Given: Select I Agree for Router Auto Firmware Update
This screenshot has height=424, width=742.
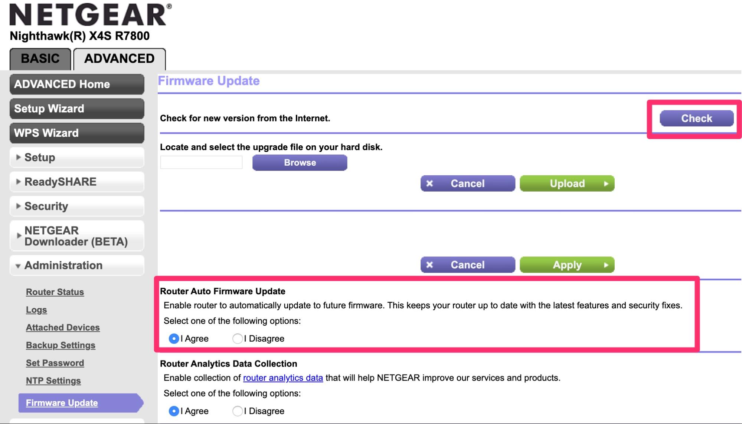Looking at the screenshot, I should [174, 338].
